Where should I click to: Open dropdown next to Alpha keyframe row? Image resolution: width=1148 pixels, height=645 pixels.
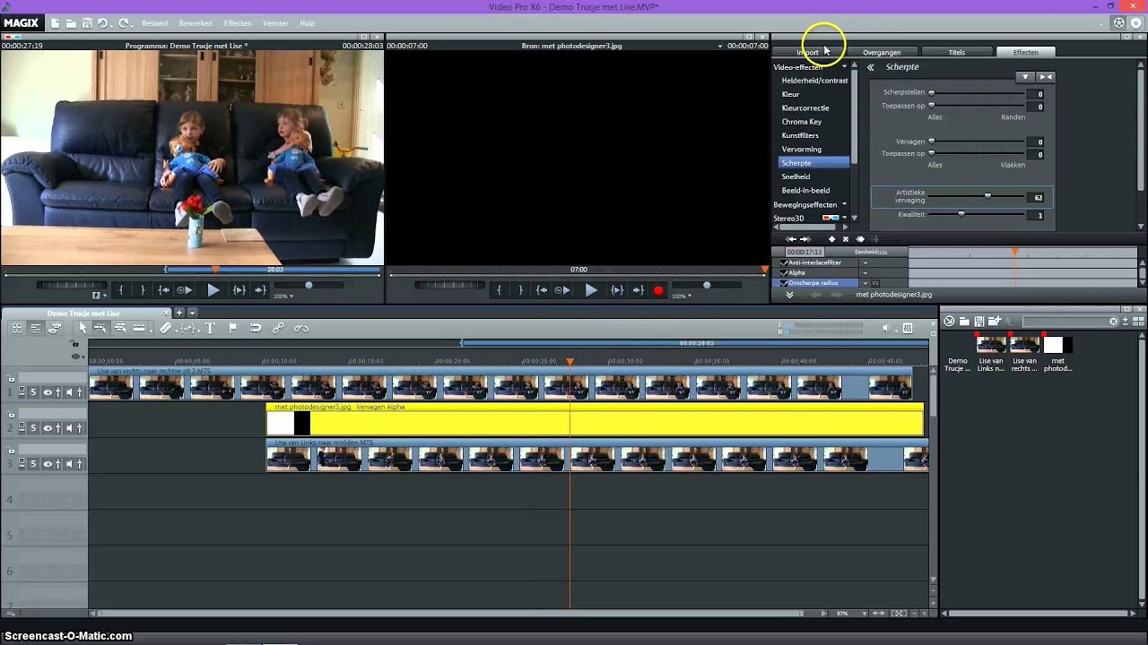[865, 273]
